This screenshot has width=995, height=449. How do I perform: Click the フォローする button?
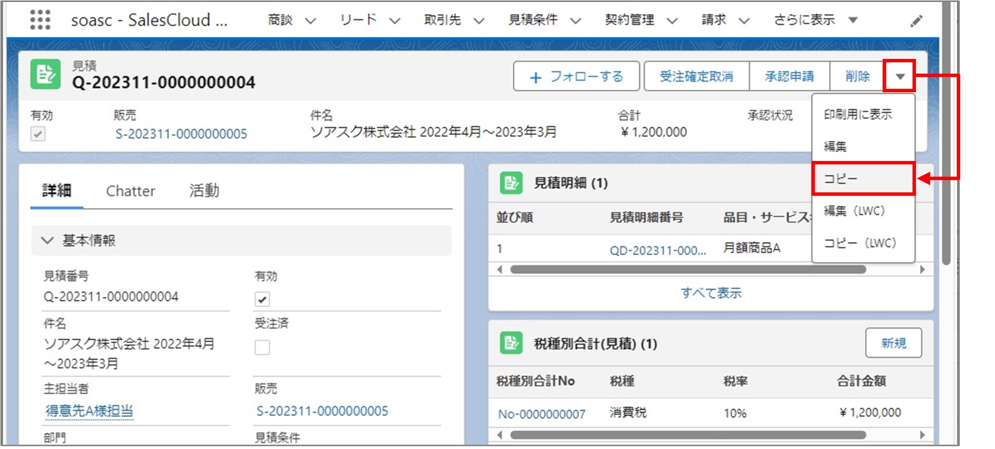click(576, 76)
